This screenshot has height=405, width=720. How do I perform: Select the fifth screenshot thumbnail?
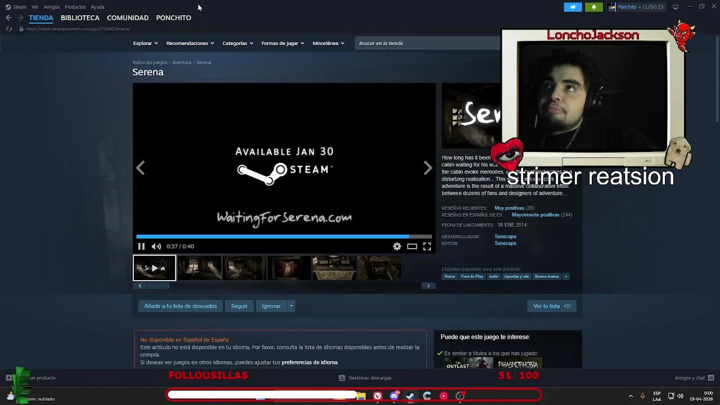334,268
